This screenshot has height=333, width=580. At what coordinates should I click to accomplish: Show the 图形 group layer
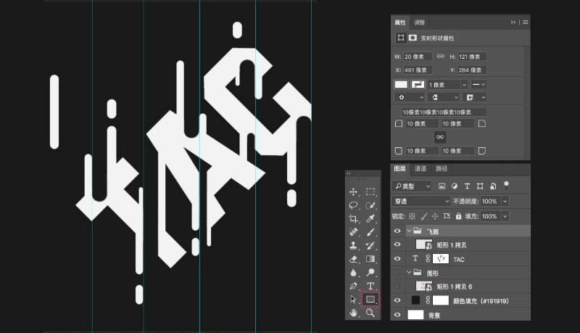(397, 273)
